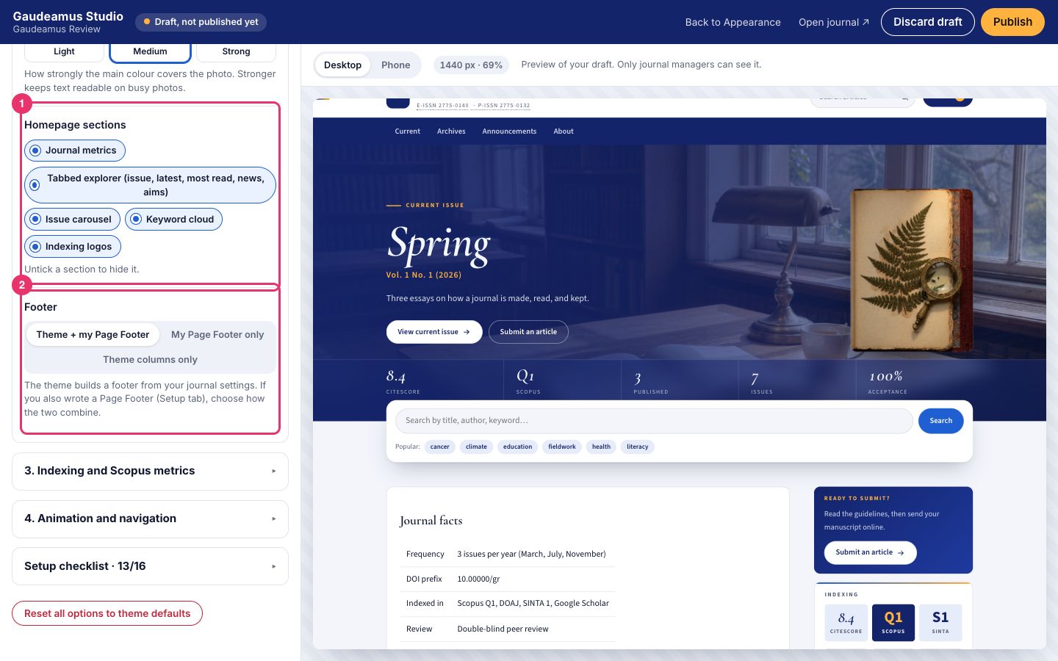This screenshot has width=1058, height=661.
Task: Toggle the Tabbed explorer section
Action: pos(150,185)
